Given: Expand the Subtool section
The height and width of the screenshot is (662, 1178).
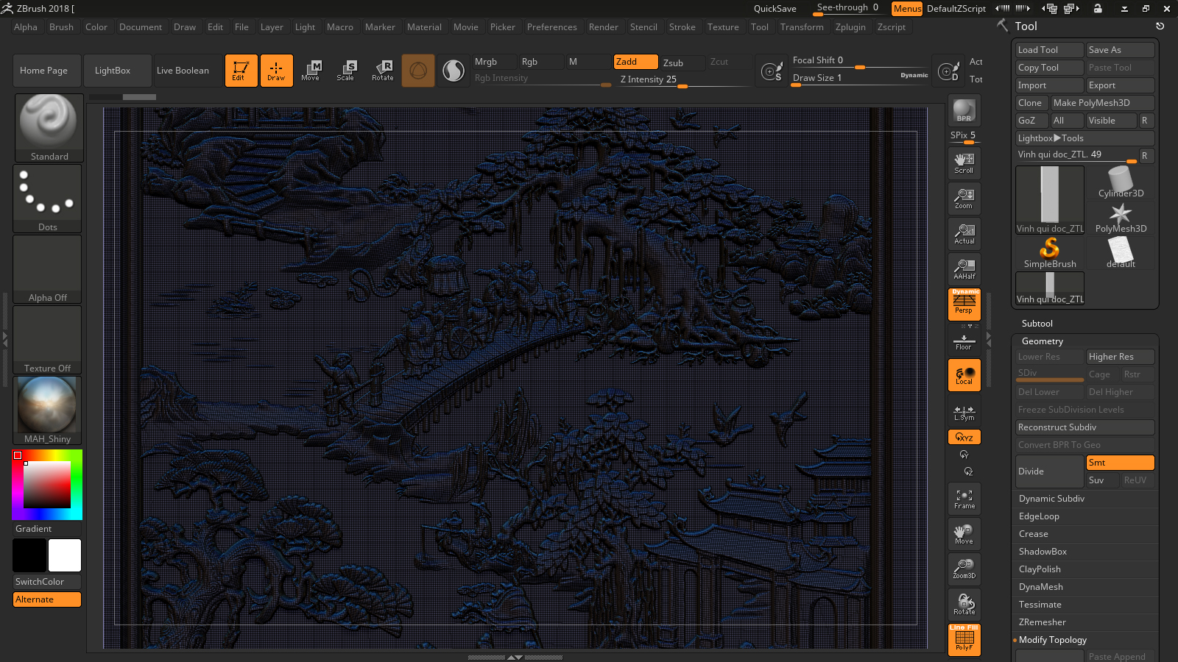Looking at the screenshot, I should click(1037, 324).
